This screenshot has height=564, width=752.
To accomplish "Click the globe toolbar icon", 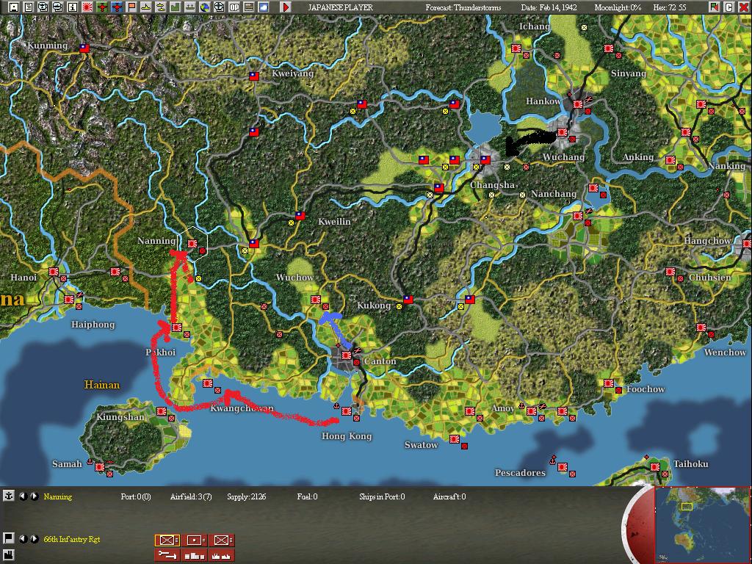I will (205, 7).
